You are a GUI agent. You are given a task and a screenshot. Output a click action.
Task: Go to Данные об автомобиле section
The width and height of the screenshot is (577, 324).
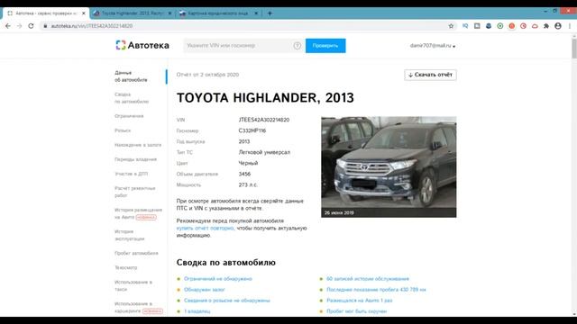(x=131, y=76)
